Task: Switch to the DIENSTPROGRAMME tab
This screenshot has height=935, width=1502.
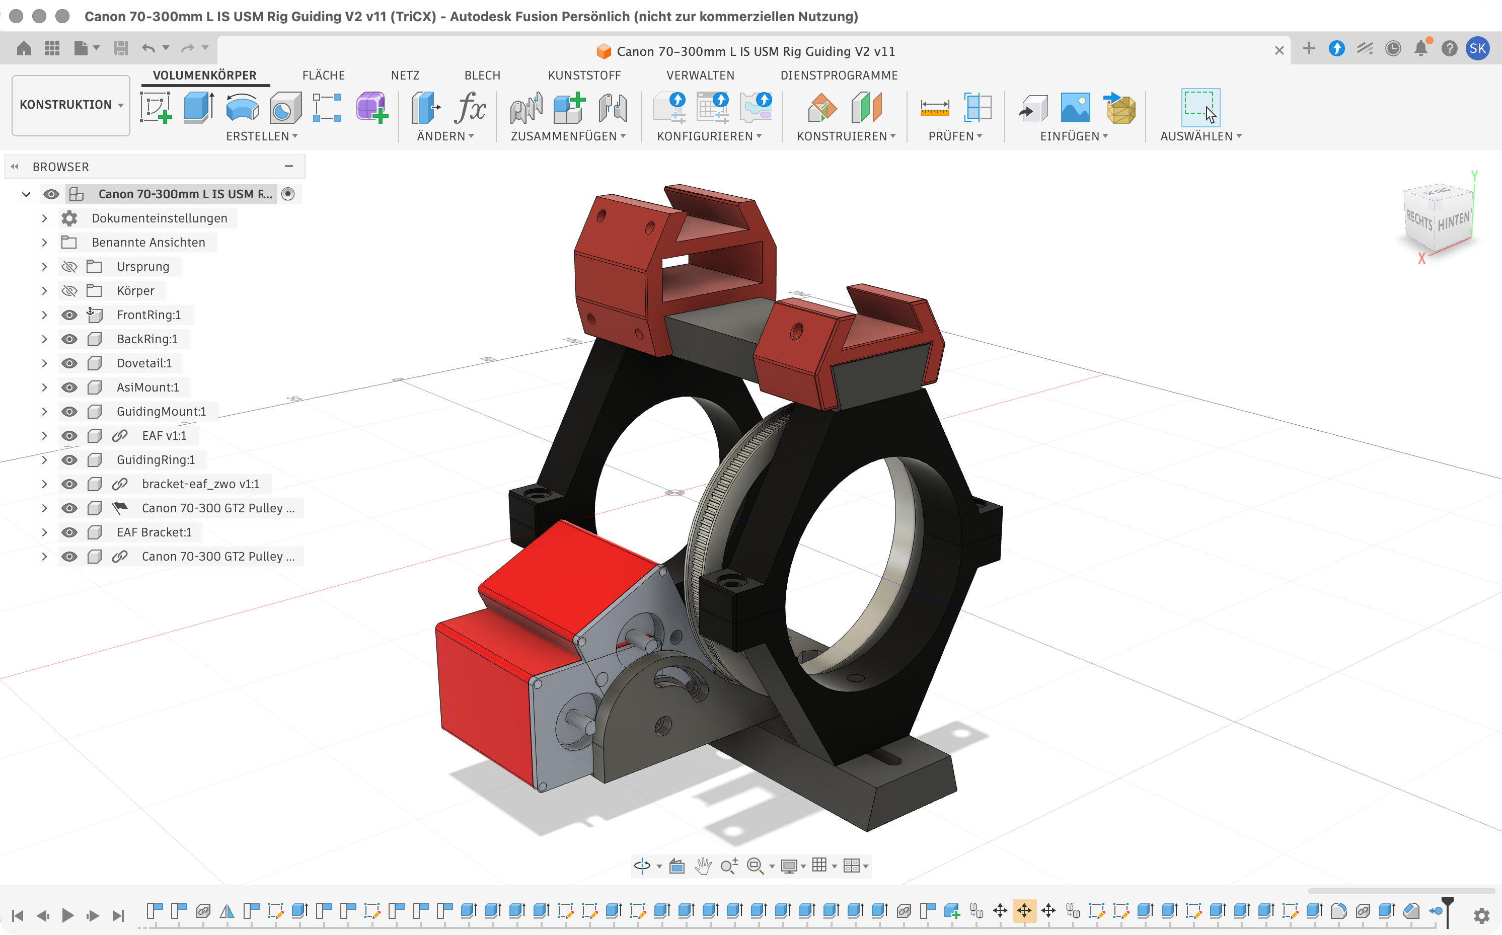Action: [x=839, y=75]
